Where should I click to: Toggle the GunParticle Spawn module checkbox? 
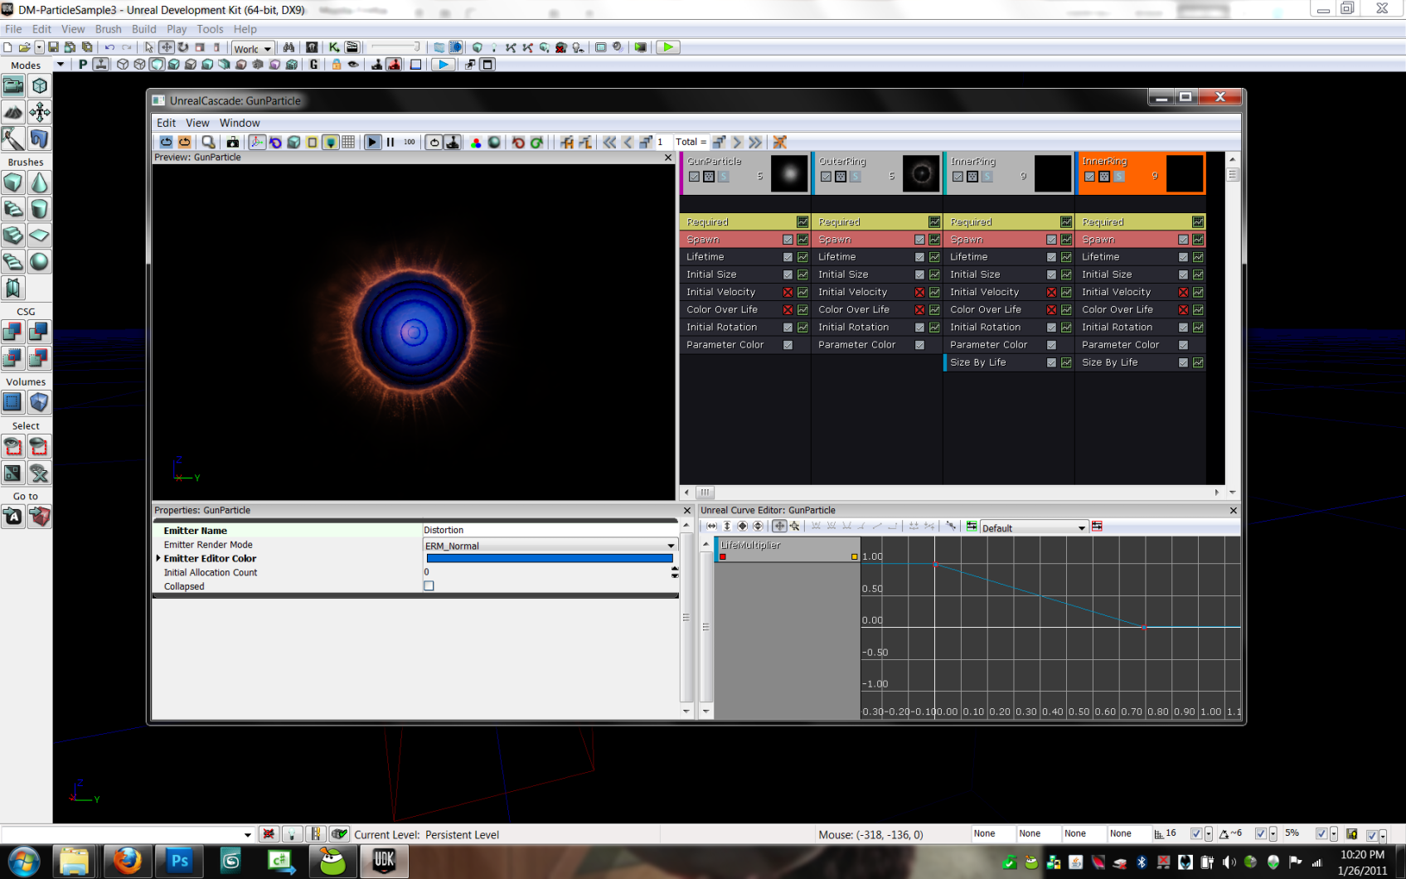click(x=788, y=240)
